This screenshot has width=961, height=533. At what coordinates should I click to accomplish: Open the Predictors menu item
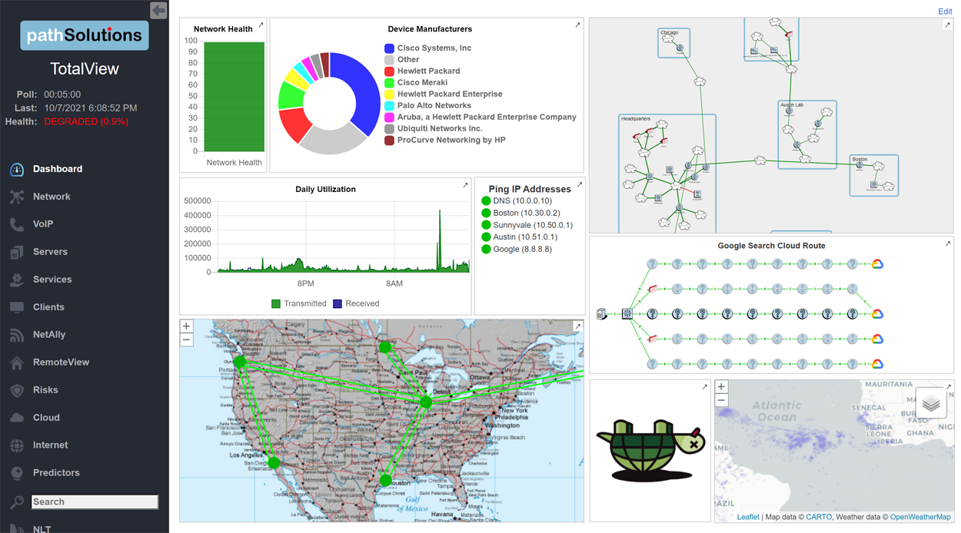pos(55,473)
